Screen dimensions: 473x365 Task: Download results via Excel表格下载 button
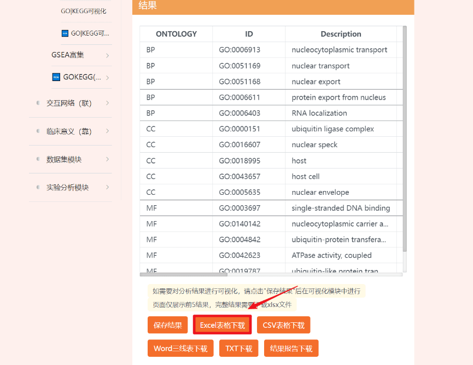coord(222,325)
